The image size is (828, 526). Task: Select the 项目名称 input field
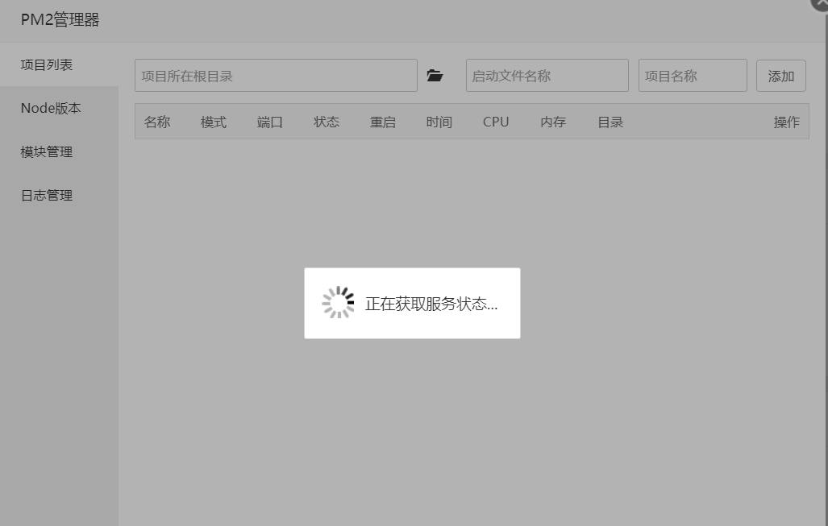pyautogui.click(x=693, y=76)
